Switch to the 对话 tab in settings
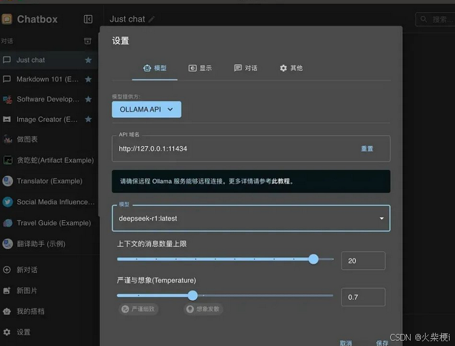 (x=246, y=68)
